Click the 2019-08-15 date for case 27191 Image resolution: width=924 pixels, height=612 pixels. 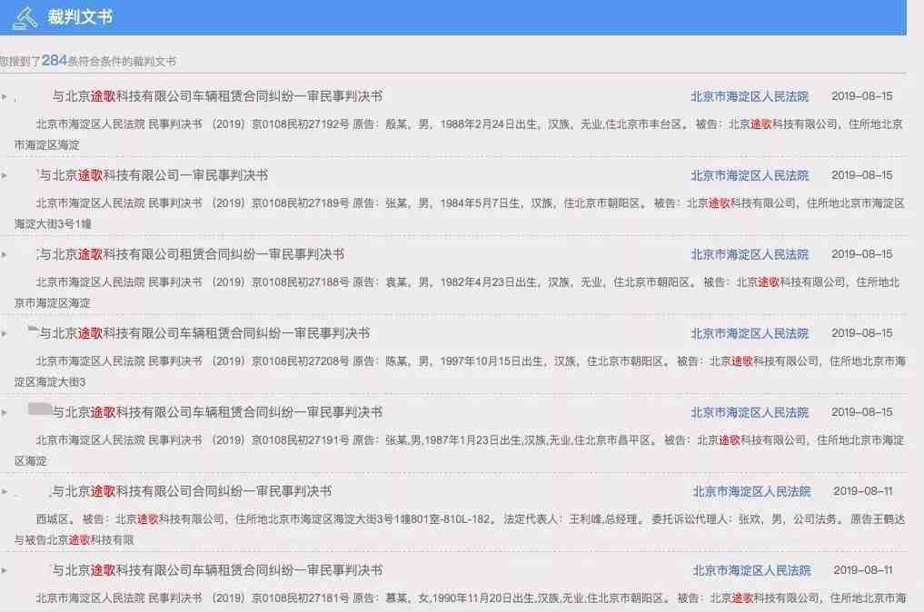pyautogui.click(x=861, y=411)
